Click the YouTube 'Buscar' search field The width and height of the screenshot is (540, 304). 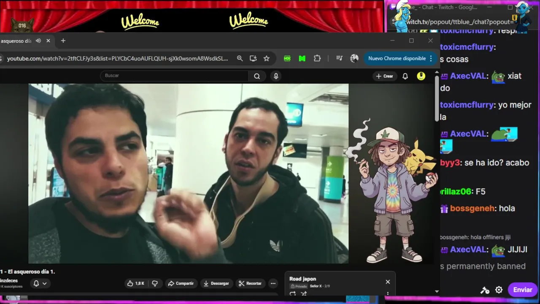coord(174,76)
